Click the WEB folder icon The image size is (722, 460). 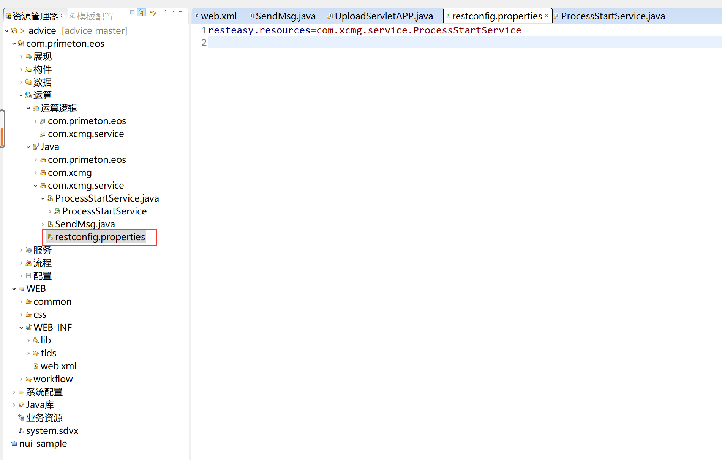tap(21, 289)
